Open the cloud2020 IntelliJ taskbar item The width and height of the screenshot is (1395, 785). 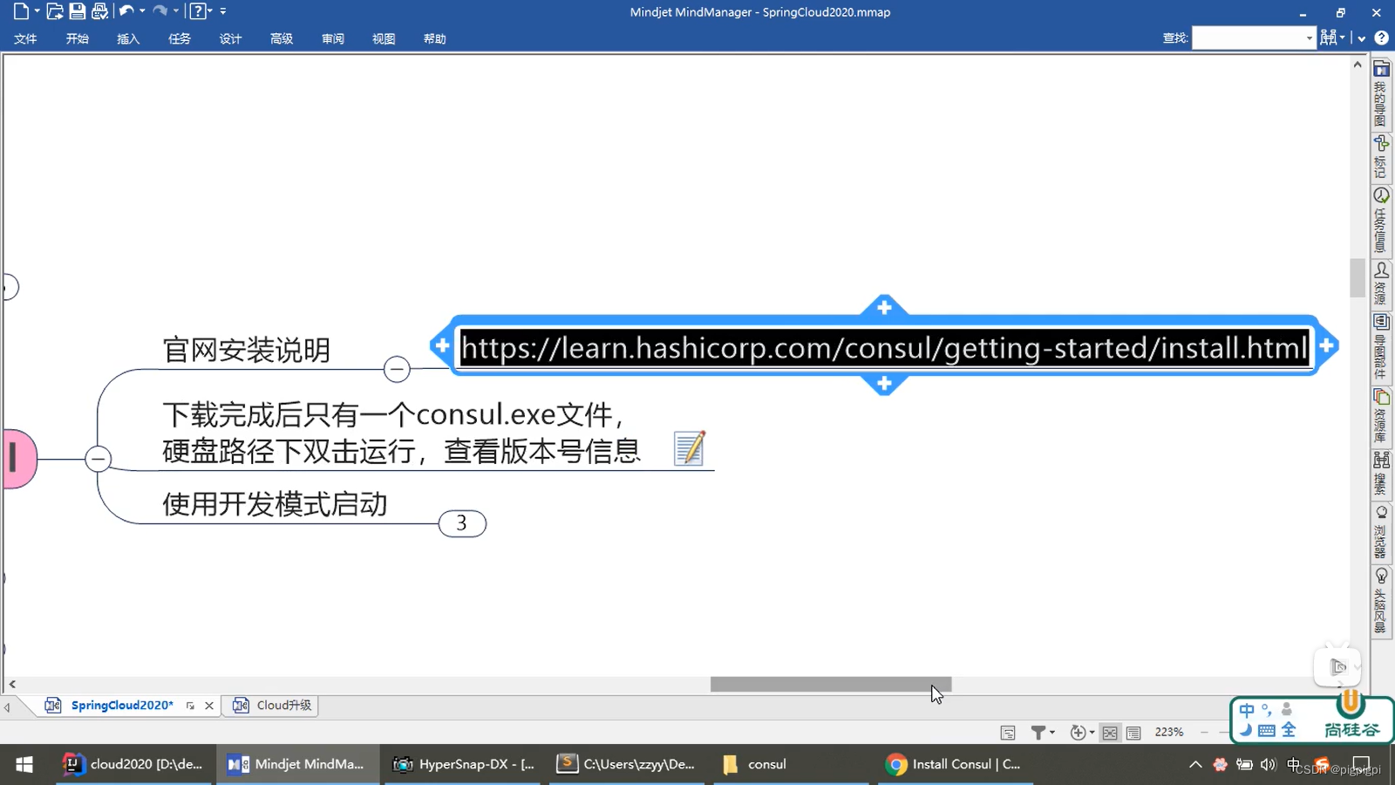click(x=133, y=764)
